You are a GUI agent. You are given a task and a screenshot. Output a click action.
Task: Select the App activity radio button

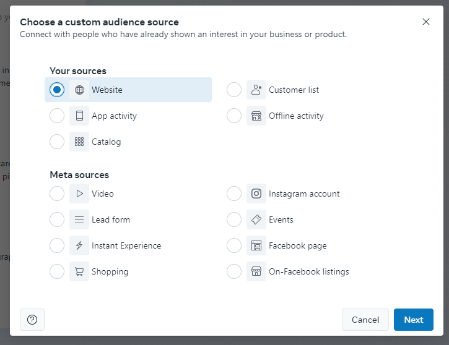pos(57,116)
